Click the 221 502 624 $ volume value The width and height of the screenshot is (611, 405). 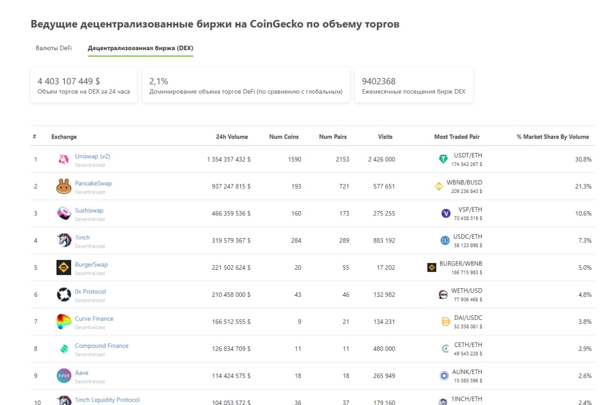232,268
